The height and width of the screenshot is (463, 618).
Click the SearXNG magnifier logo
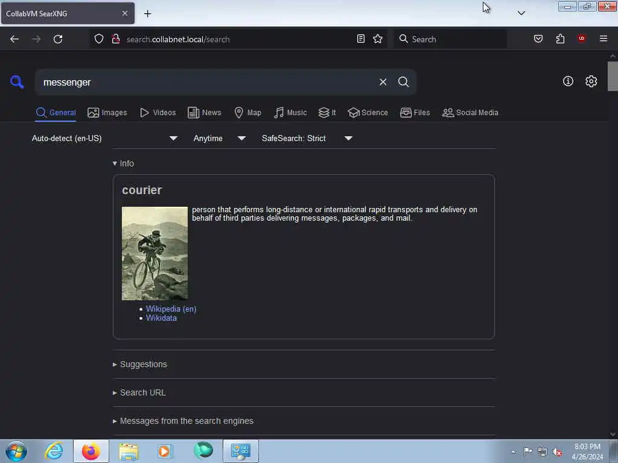tap(17, 82)
